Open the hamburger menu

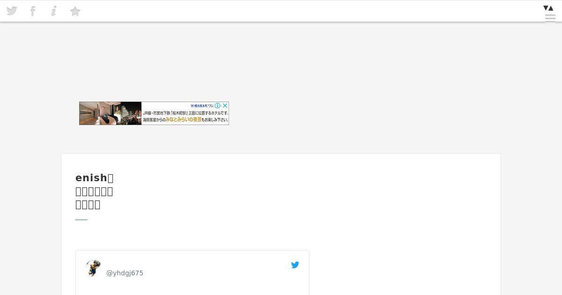coord(550,18)
